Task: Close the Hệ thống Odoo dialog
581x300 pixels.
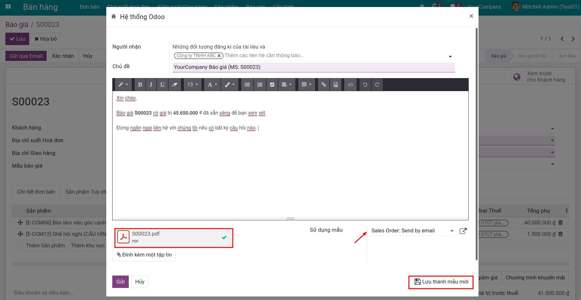Action: [471, 16]
